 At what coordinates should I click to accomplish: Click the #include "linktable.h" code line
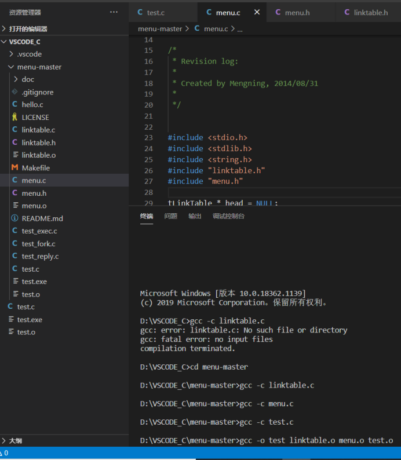click(216, 170)
